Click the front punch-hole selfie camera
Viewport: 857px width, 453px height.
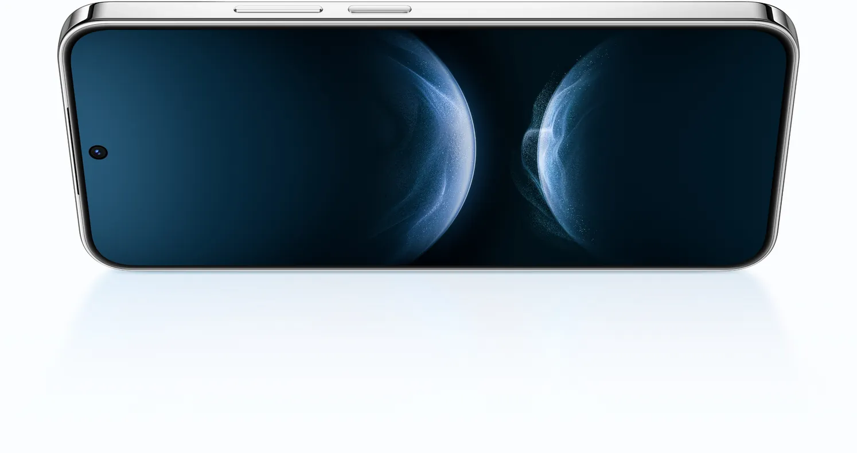point(99,152)
